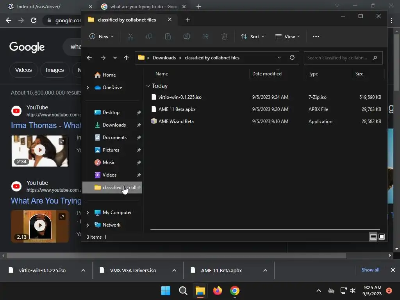The width and height of the screenshot is (400, 300).
Task: Expand My Computer tree node
Action: (x=88, y=212)
